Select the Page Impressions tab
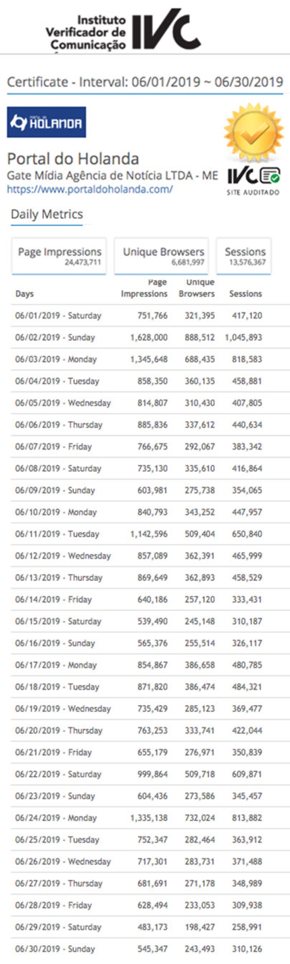This screenshot has width=290, height=964. 59,255
